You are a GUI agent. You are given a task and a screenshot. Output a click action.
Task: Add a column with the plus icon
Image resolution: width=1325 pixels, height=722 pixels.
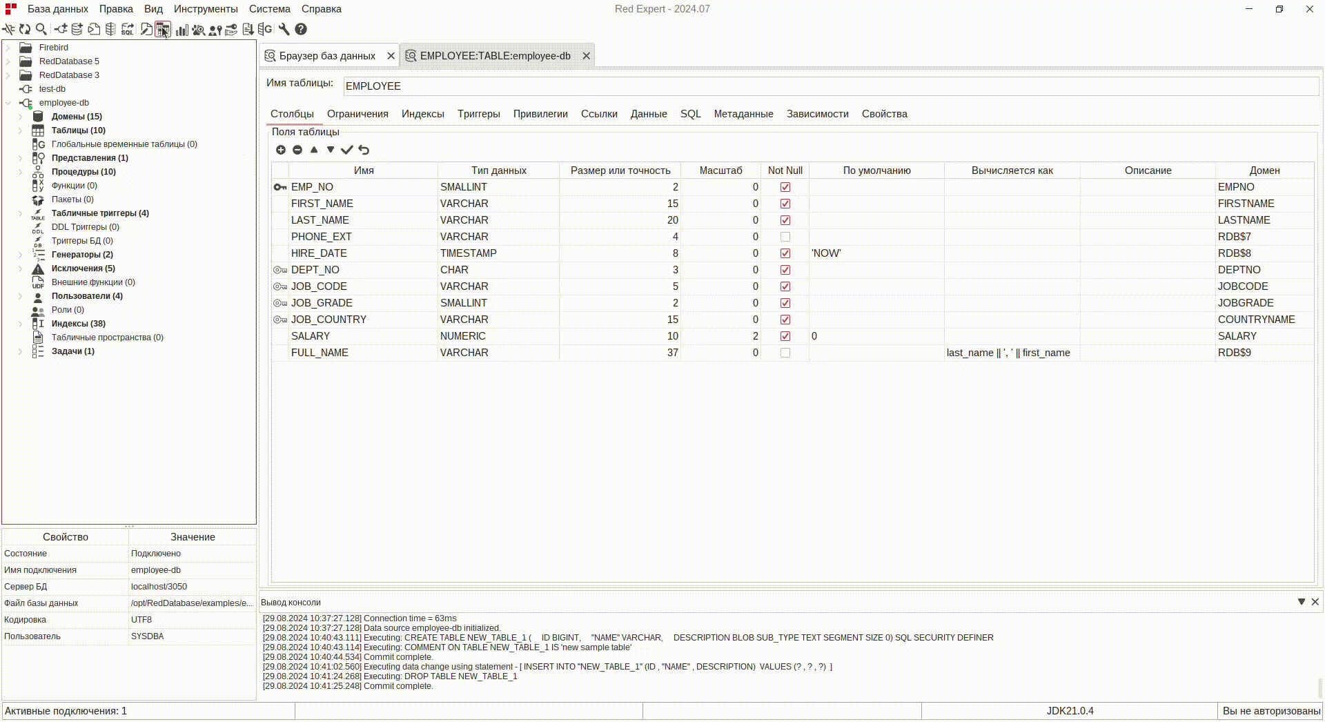coord(281,150)
